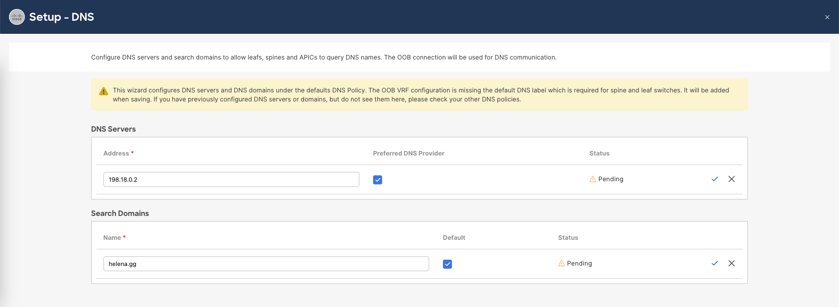Image resolution: width=839 pixels, height=307 pixels.
Task: Confirm the helena.gg search domain row
Action: pos(715,263)
